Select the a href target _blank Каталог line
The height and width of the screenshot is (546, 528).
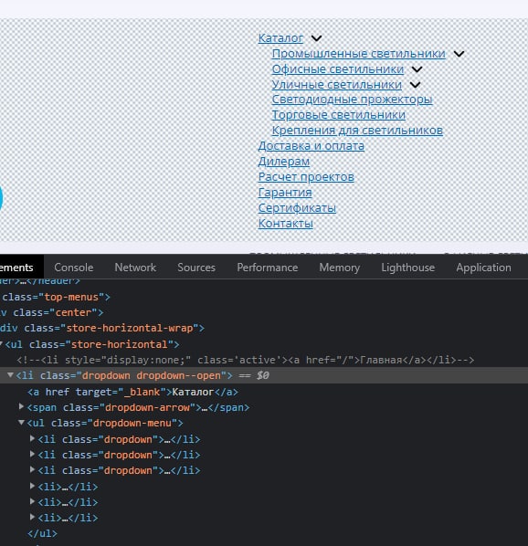(x=132, y=392)
